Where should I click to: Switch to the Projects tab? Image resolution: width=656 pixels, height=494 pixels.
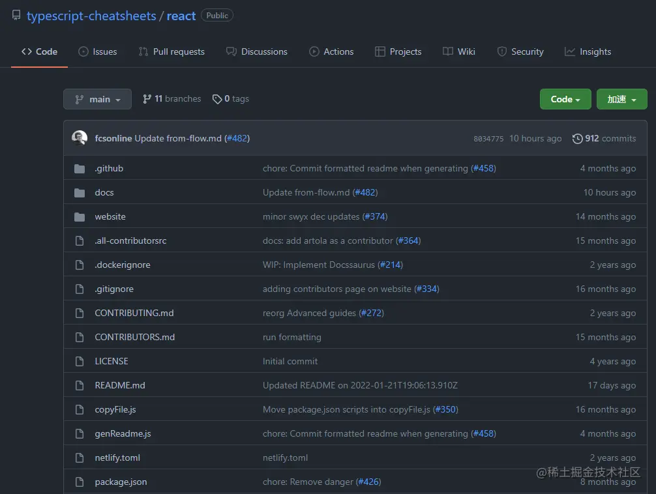pyautogui.click(x=398, y=51)
